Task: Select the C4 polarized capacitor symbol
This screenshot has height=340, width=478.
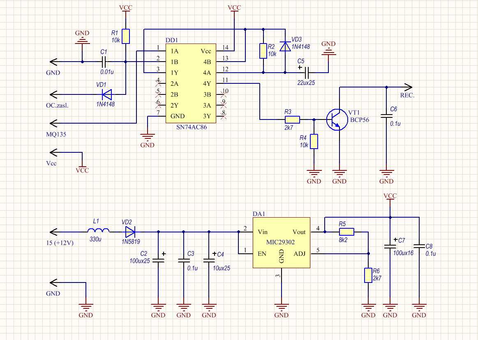Action: point(209,260)
